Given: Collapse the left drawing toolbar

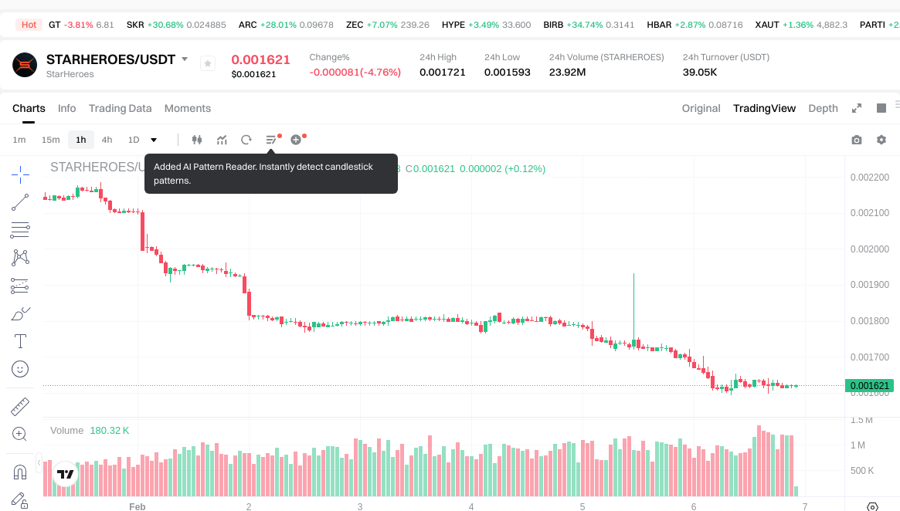Looking at the screenshot, I should tap(39, 462).
